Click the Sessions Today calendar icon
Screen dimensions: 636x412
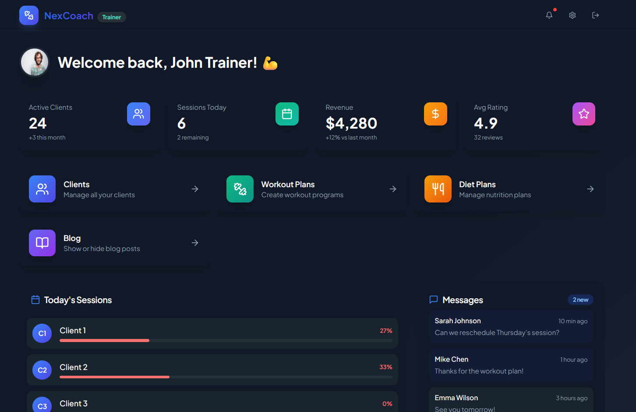(287, 114)
